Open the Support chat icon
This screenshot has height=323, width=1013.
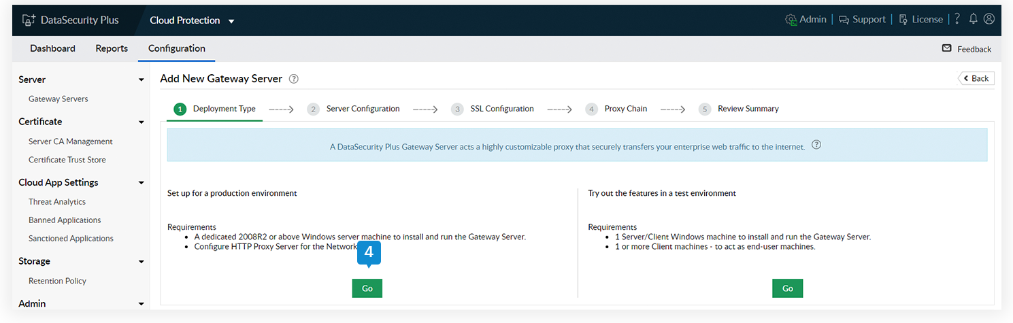[x=844, y=19]
